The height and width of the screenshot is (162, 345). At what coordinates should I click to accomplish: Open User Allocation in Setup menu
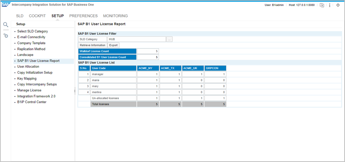(28, 66)
